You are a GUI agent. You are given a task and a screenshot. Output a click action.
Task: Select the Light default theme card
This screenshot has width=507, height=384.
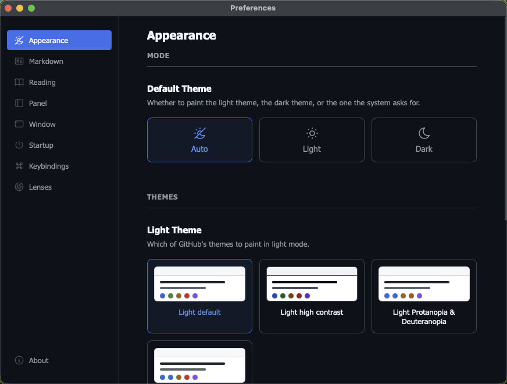(x=199, y=296)
